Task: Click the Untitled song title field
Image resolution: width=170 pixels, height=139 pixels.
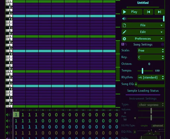Action: [143, 3]
